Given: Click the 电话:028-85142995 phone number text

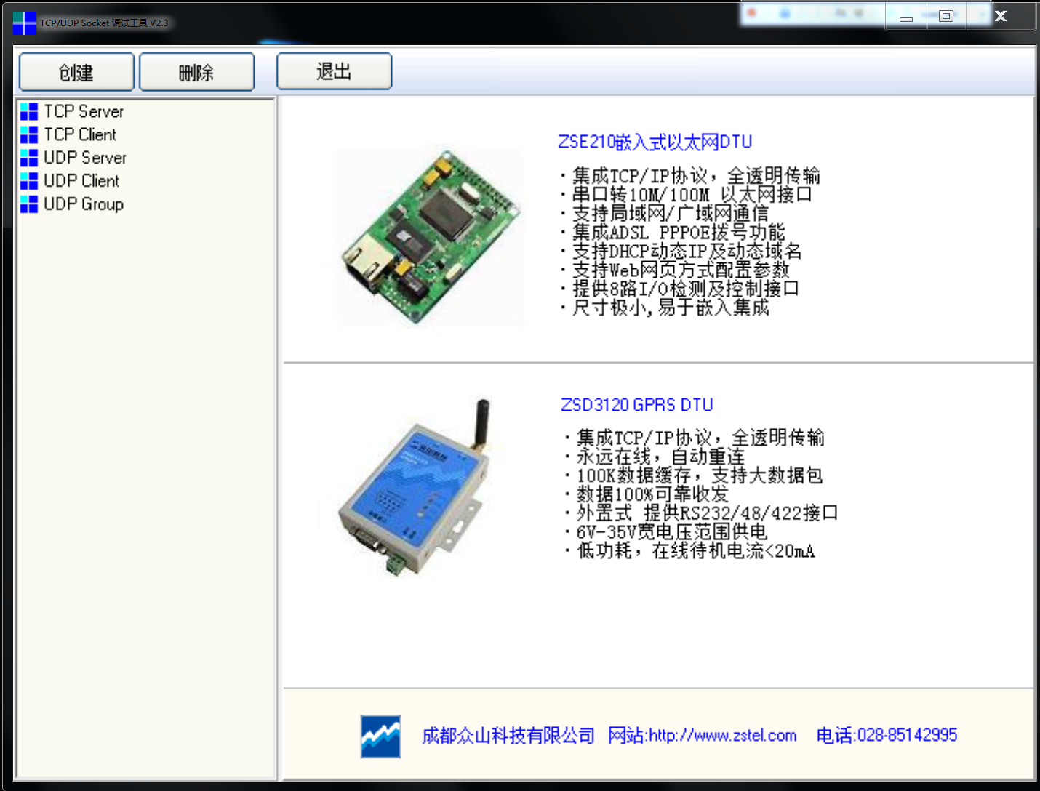Looking at the screenshot, I should click(x=887, y=736).
